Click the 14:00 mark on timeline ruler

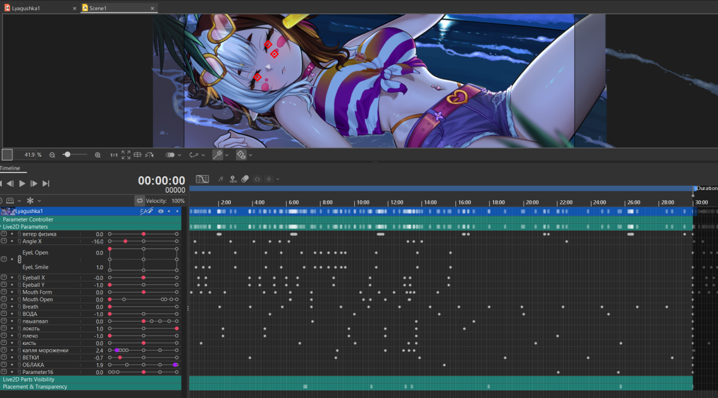pos(430,202)
